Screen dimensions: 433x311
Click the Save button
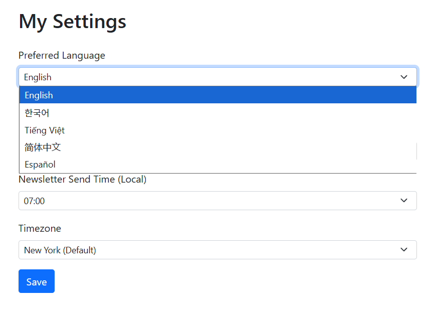tap(37, 281)
